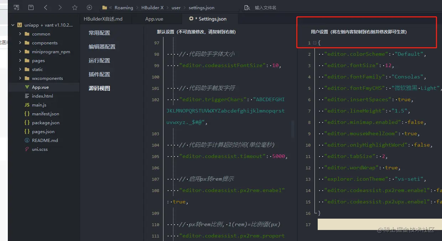Open pages.json in file tree
Image resolution: width=442 pixels, height=241 pixels.
[43, 132]
